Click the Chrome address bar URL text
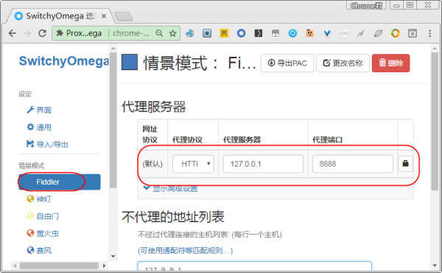 [131, 33]
